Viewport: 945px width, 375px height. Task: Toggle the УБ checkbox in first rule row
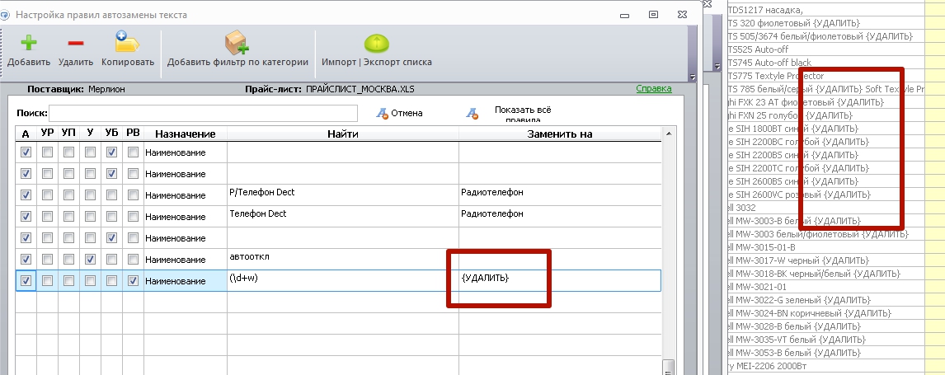click(111, 152)
